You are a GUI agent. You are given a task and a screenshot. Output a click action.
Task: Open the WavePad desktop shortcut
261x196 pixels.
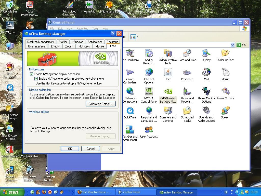pyautogui.click(x=89, y=7)
